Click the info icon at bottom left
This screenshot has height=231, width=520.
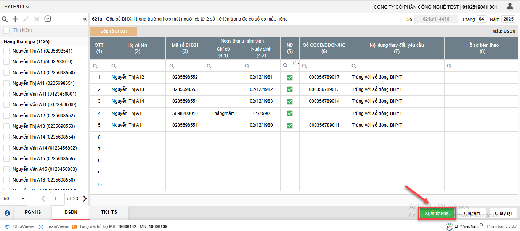[7, 213]
